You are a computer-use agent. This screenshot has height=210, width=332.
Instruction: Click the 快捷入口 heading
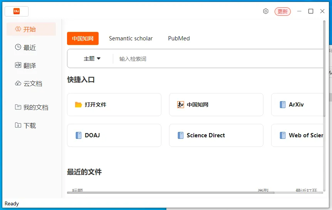click(81, 80)
